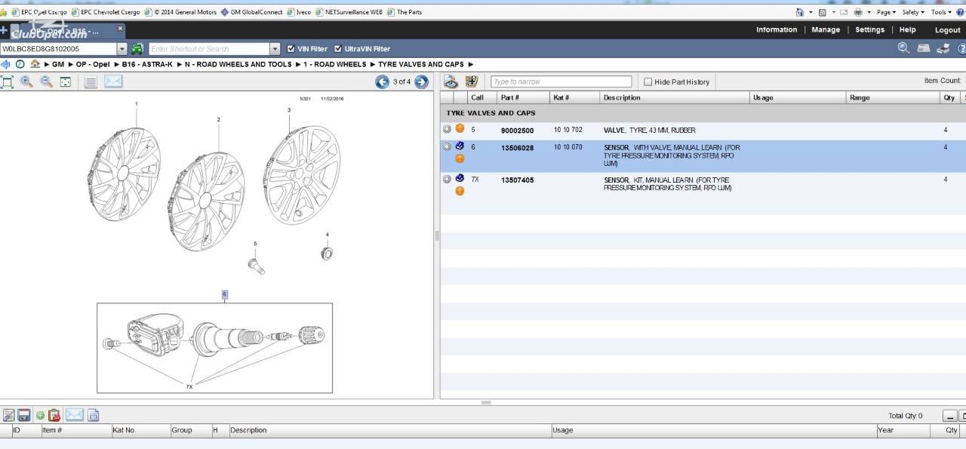Open the Settings menu

tap(869, 30)
